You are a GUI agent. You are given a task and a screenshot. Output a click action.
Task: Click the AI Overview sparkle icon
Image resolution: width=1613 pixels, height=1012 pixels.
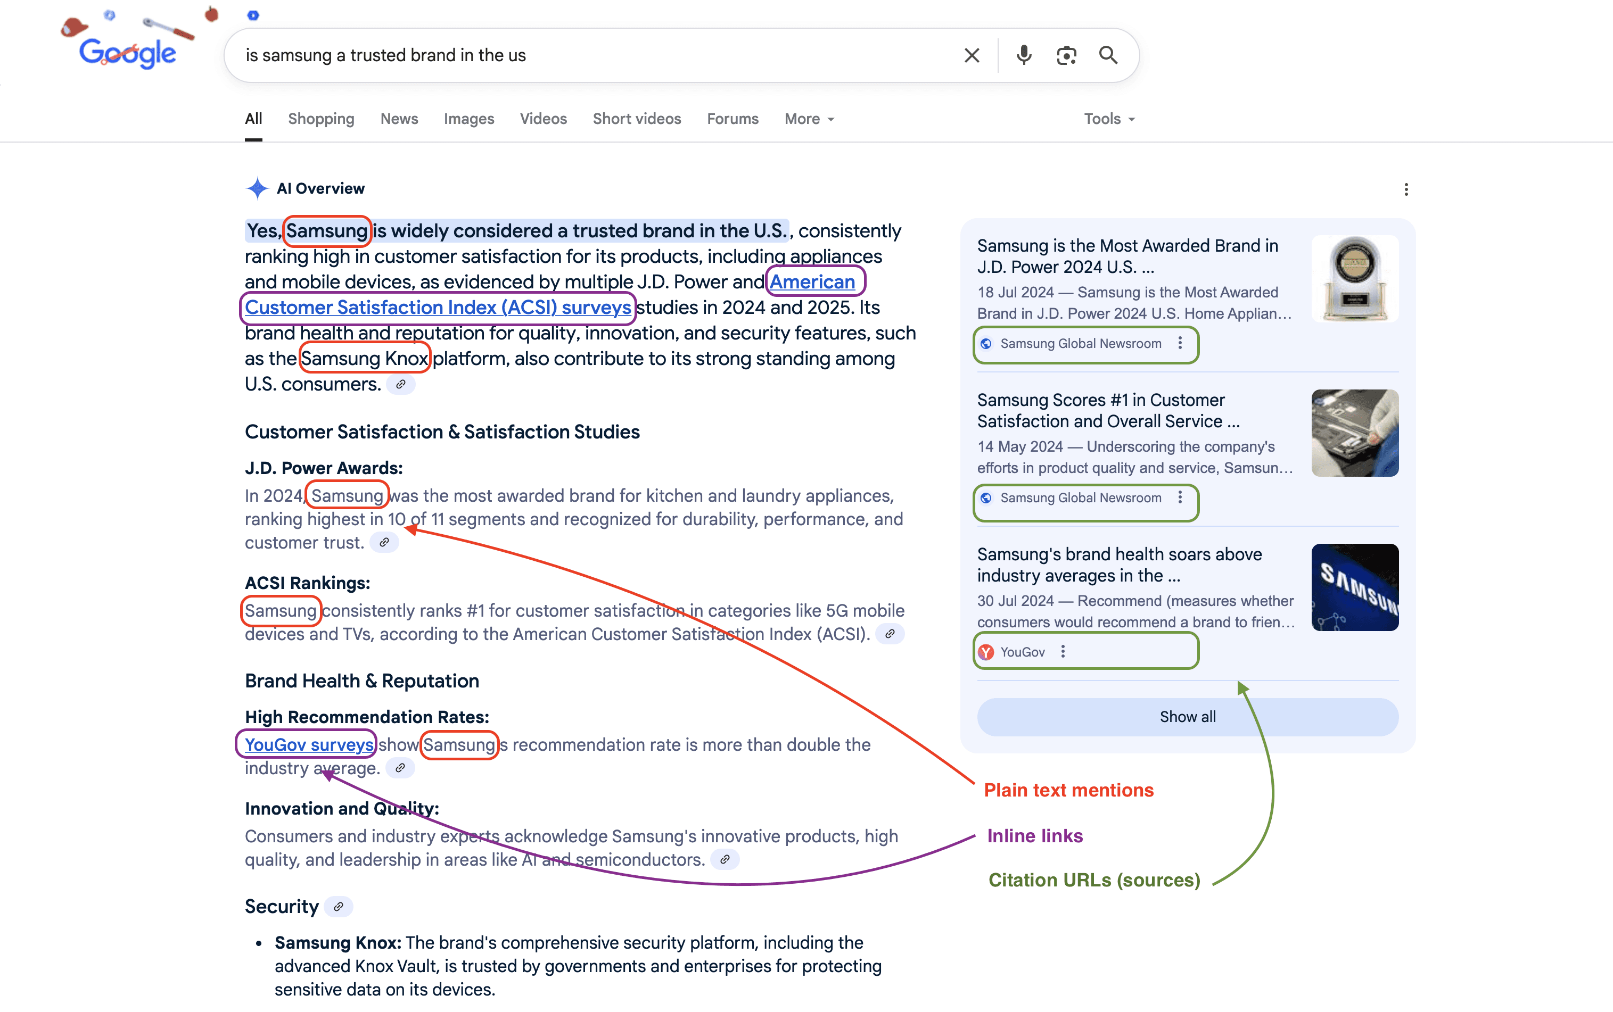(257, 189)
